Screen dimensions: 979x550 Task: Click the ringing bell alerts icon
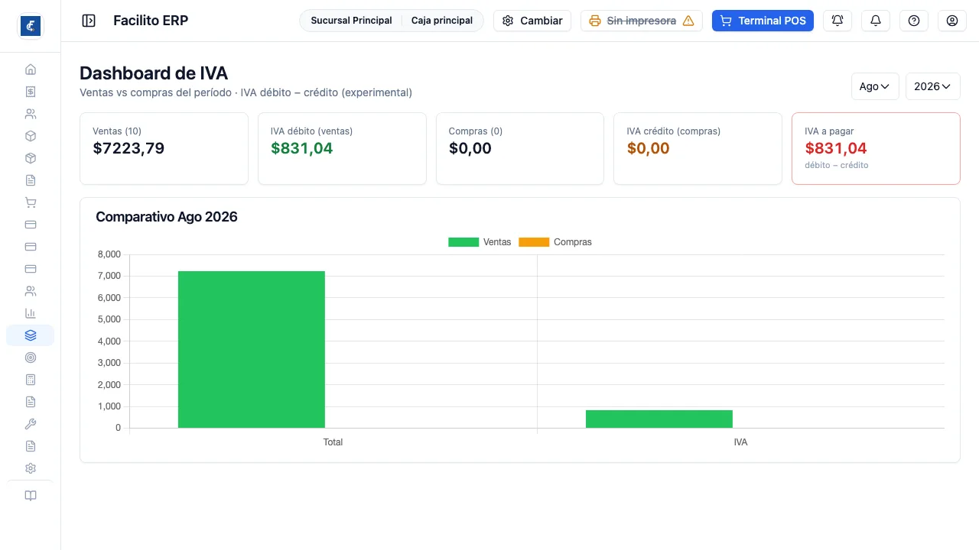coord(838,21)
